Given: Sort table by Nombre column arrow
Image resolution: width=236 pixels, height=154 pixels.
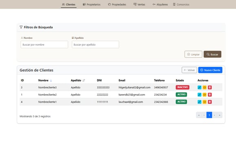Looking at the screenshot, I should (x=51, y=80).
